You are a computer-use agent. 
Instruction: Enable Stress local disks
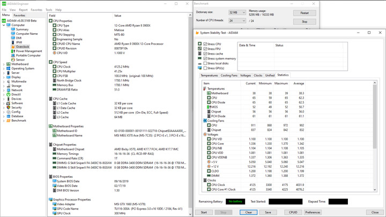pyautogui.click(x=205, y=63)
